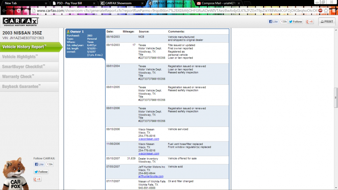Click the CARFAX logo
The image size is (338, 190).
pyautogui.click(x=20, y=22)
